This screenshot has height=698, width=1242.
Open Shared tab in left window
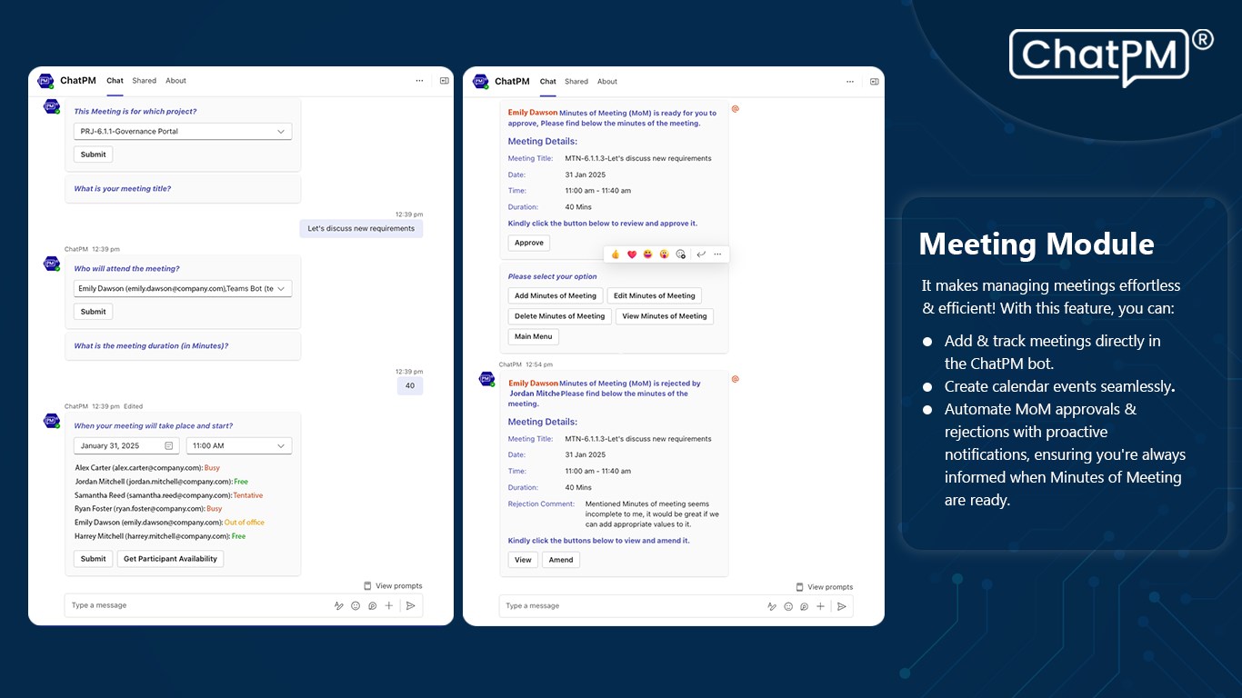[145, 81]
